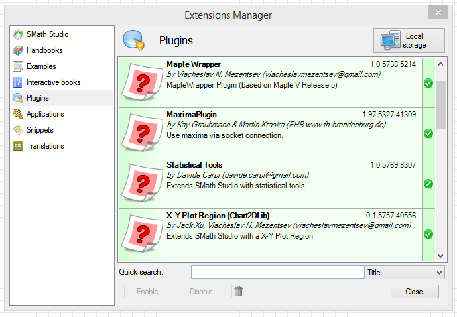Click the SMath Studio gear icon in sidebar
The height and width of the screenshot is (317, 457).
19,34
